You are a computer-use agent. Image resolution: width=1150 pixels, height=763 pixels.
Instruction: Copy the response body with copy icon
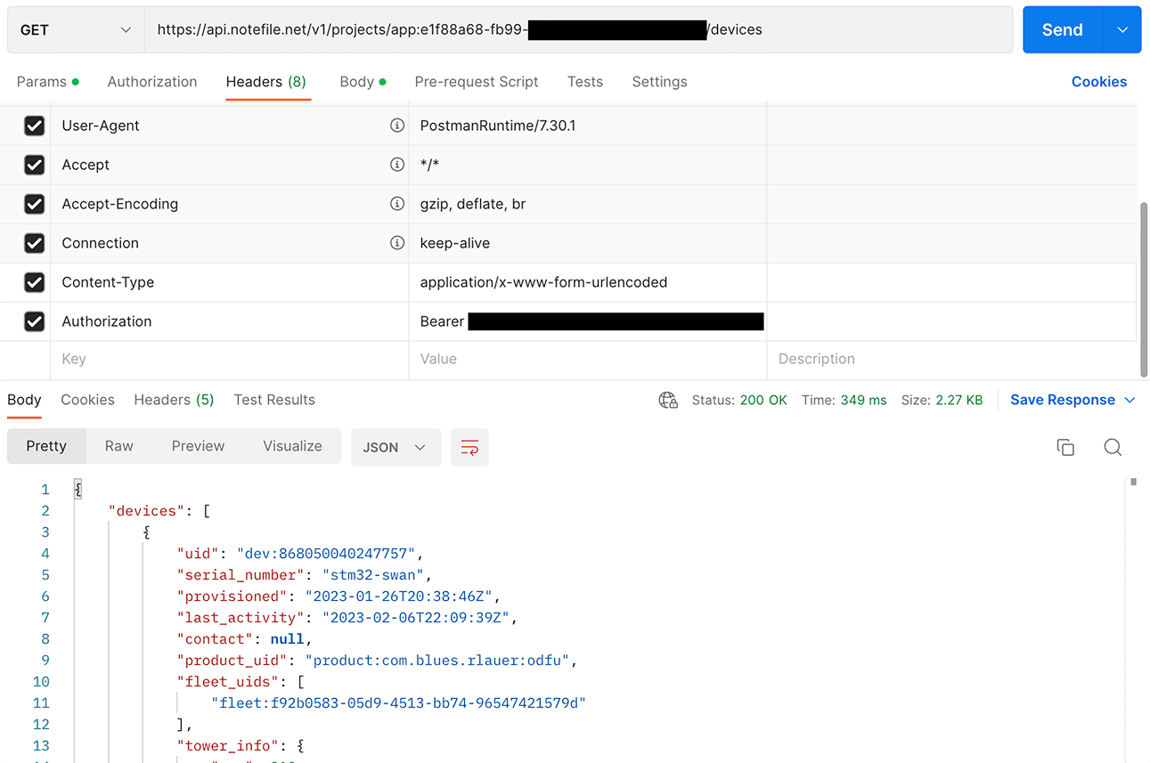click(x=1065, y=447)
